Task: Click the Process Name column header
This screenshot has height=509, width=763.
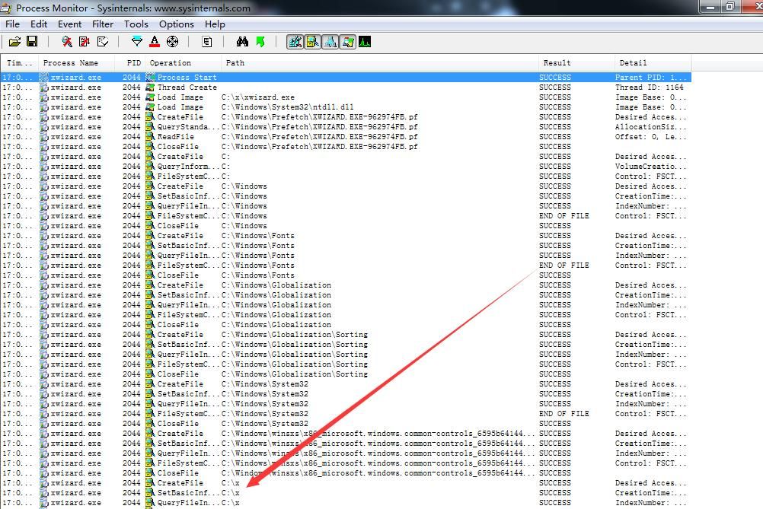Action: pyautogui.click(x=76, y=62)
